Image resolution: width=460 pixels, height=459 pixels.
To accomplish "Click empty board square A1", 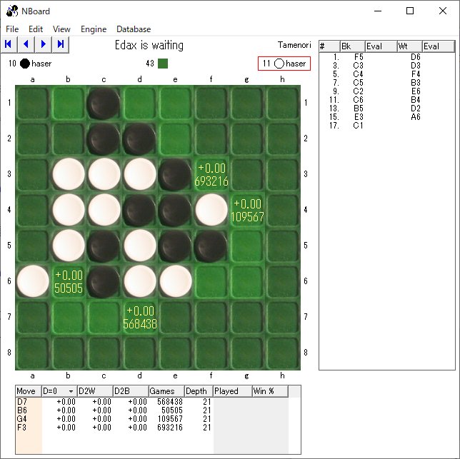I will [33, 103].
